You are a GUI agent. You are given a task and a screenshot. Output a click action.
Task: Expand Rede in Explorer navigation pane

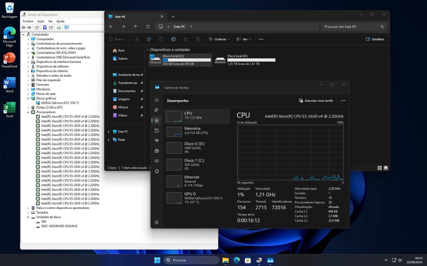pyautogui.click(x=109, y=140)
